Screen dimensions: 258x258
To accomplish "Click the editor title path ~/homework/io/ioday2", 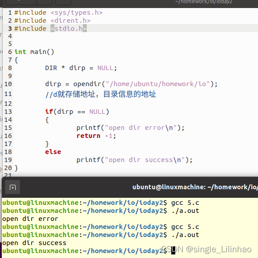I will (x=204, y=2).
